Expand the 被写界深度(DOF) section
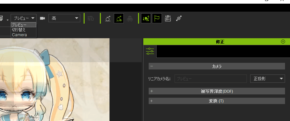The width and height of the screenshot is (290, 121). click(217, 91)
